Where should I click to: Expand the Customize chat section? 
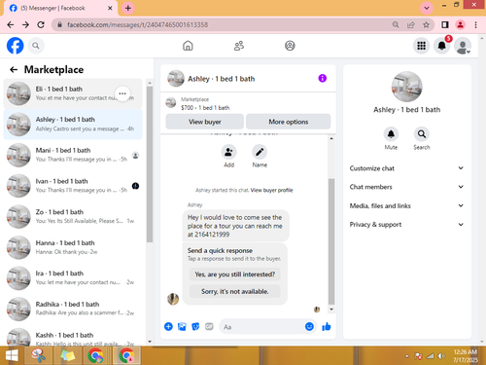406,168
